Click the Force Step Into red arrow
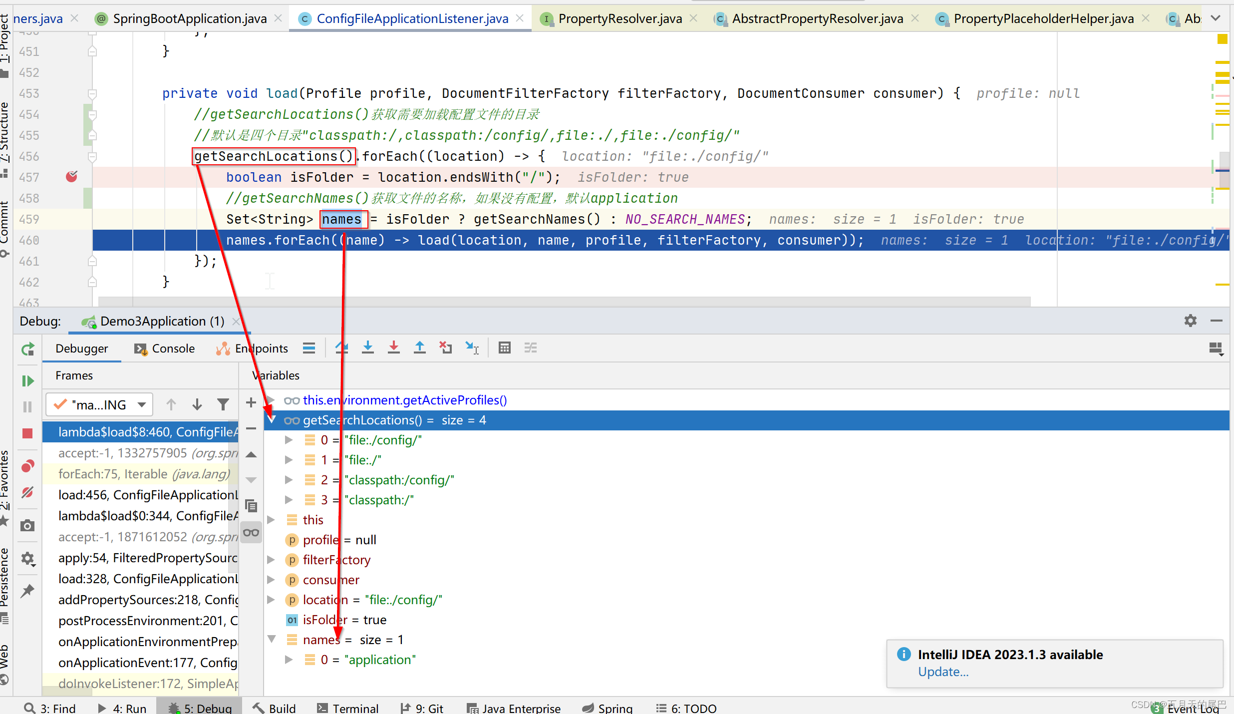1234x714 pixels. pos(394,348)
